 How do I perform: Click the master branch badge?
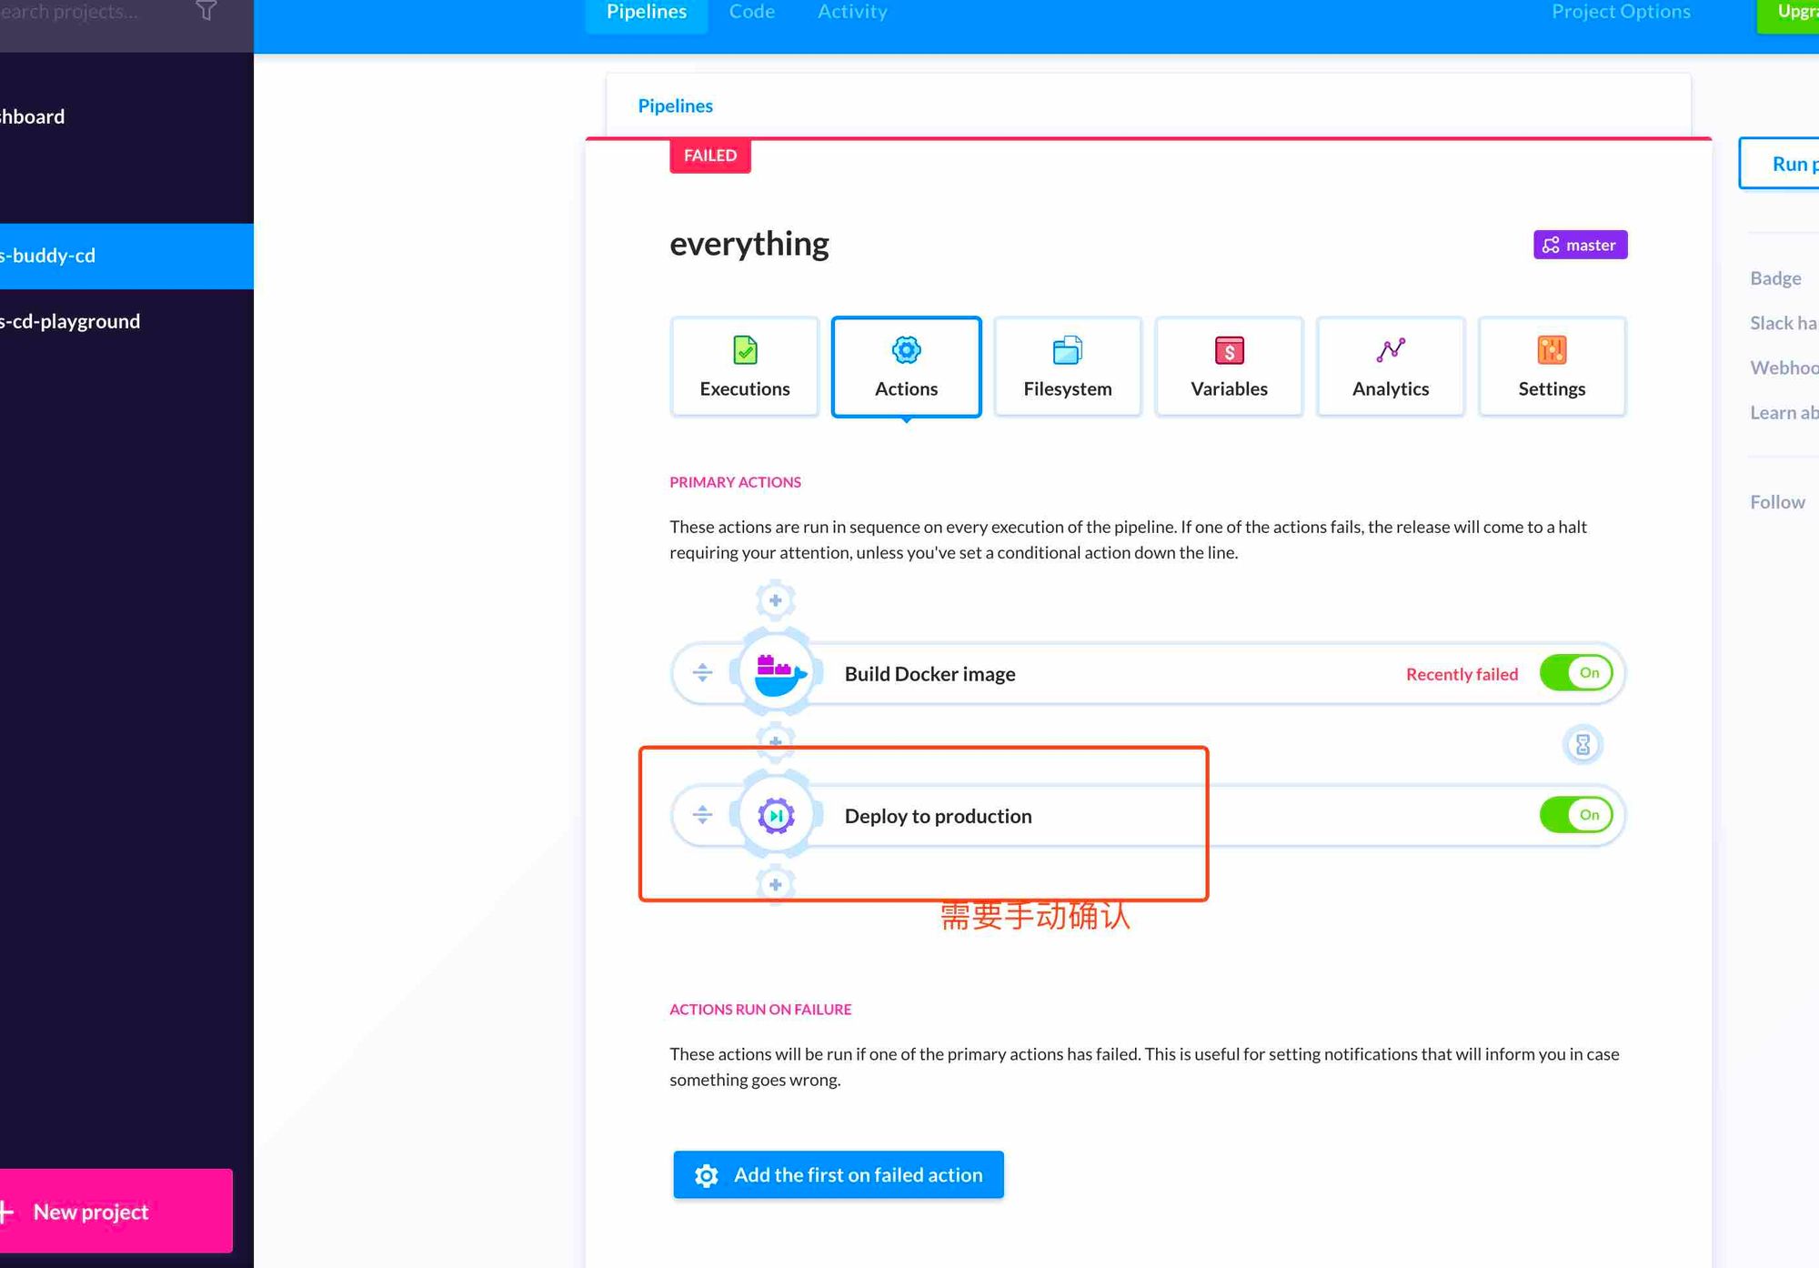click(x=1580, y=245)
